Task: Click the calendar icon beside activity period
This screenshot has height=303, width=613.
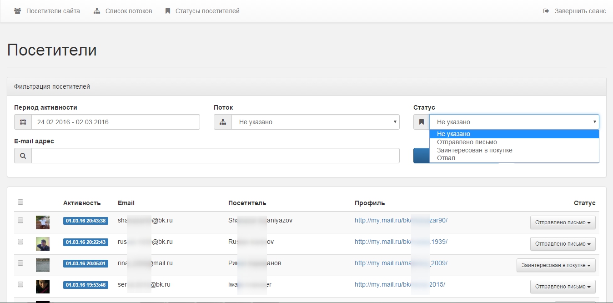Action: point(23,122)
